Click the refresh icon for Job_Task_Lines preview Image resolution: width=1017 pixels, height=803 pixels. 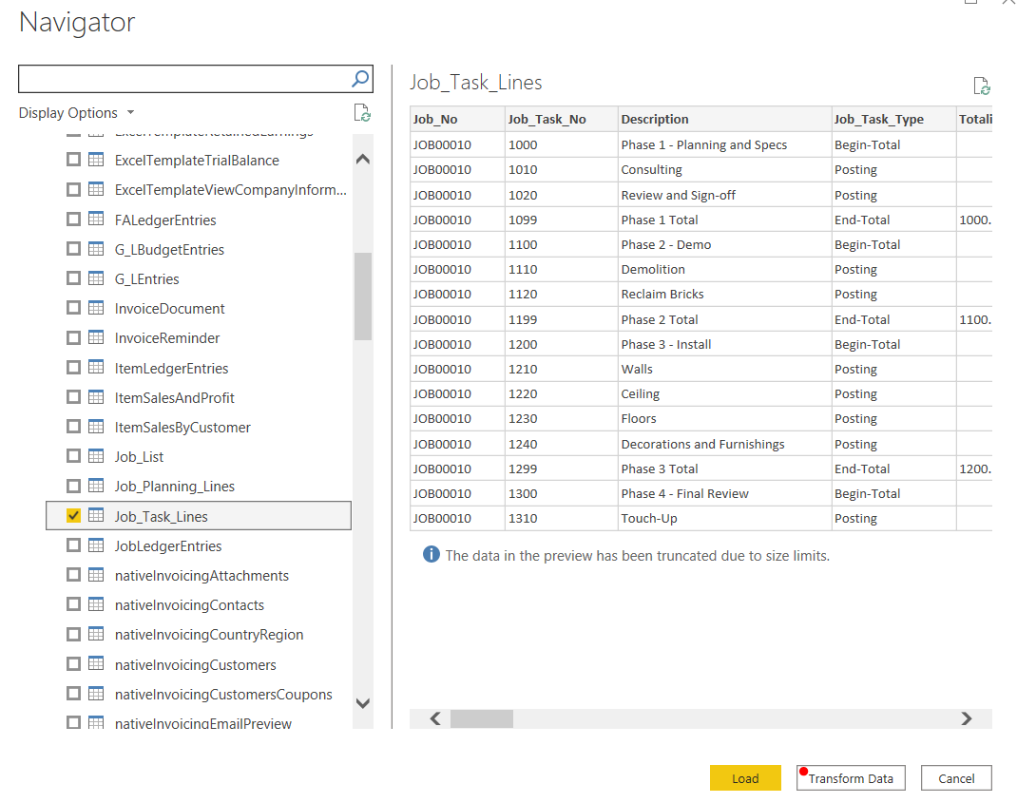(x=981, y=86)
